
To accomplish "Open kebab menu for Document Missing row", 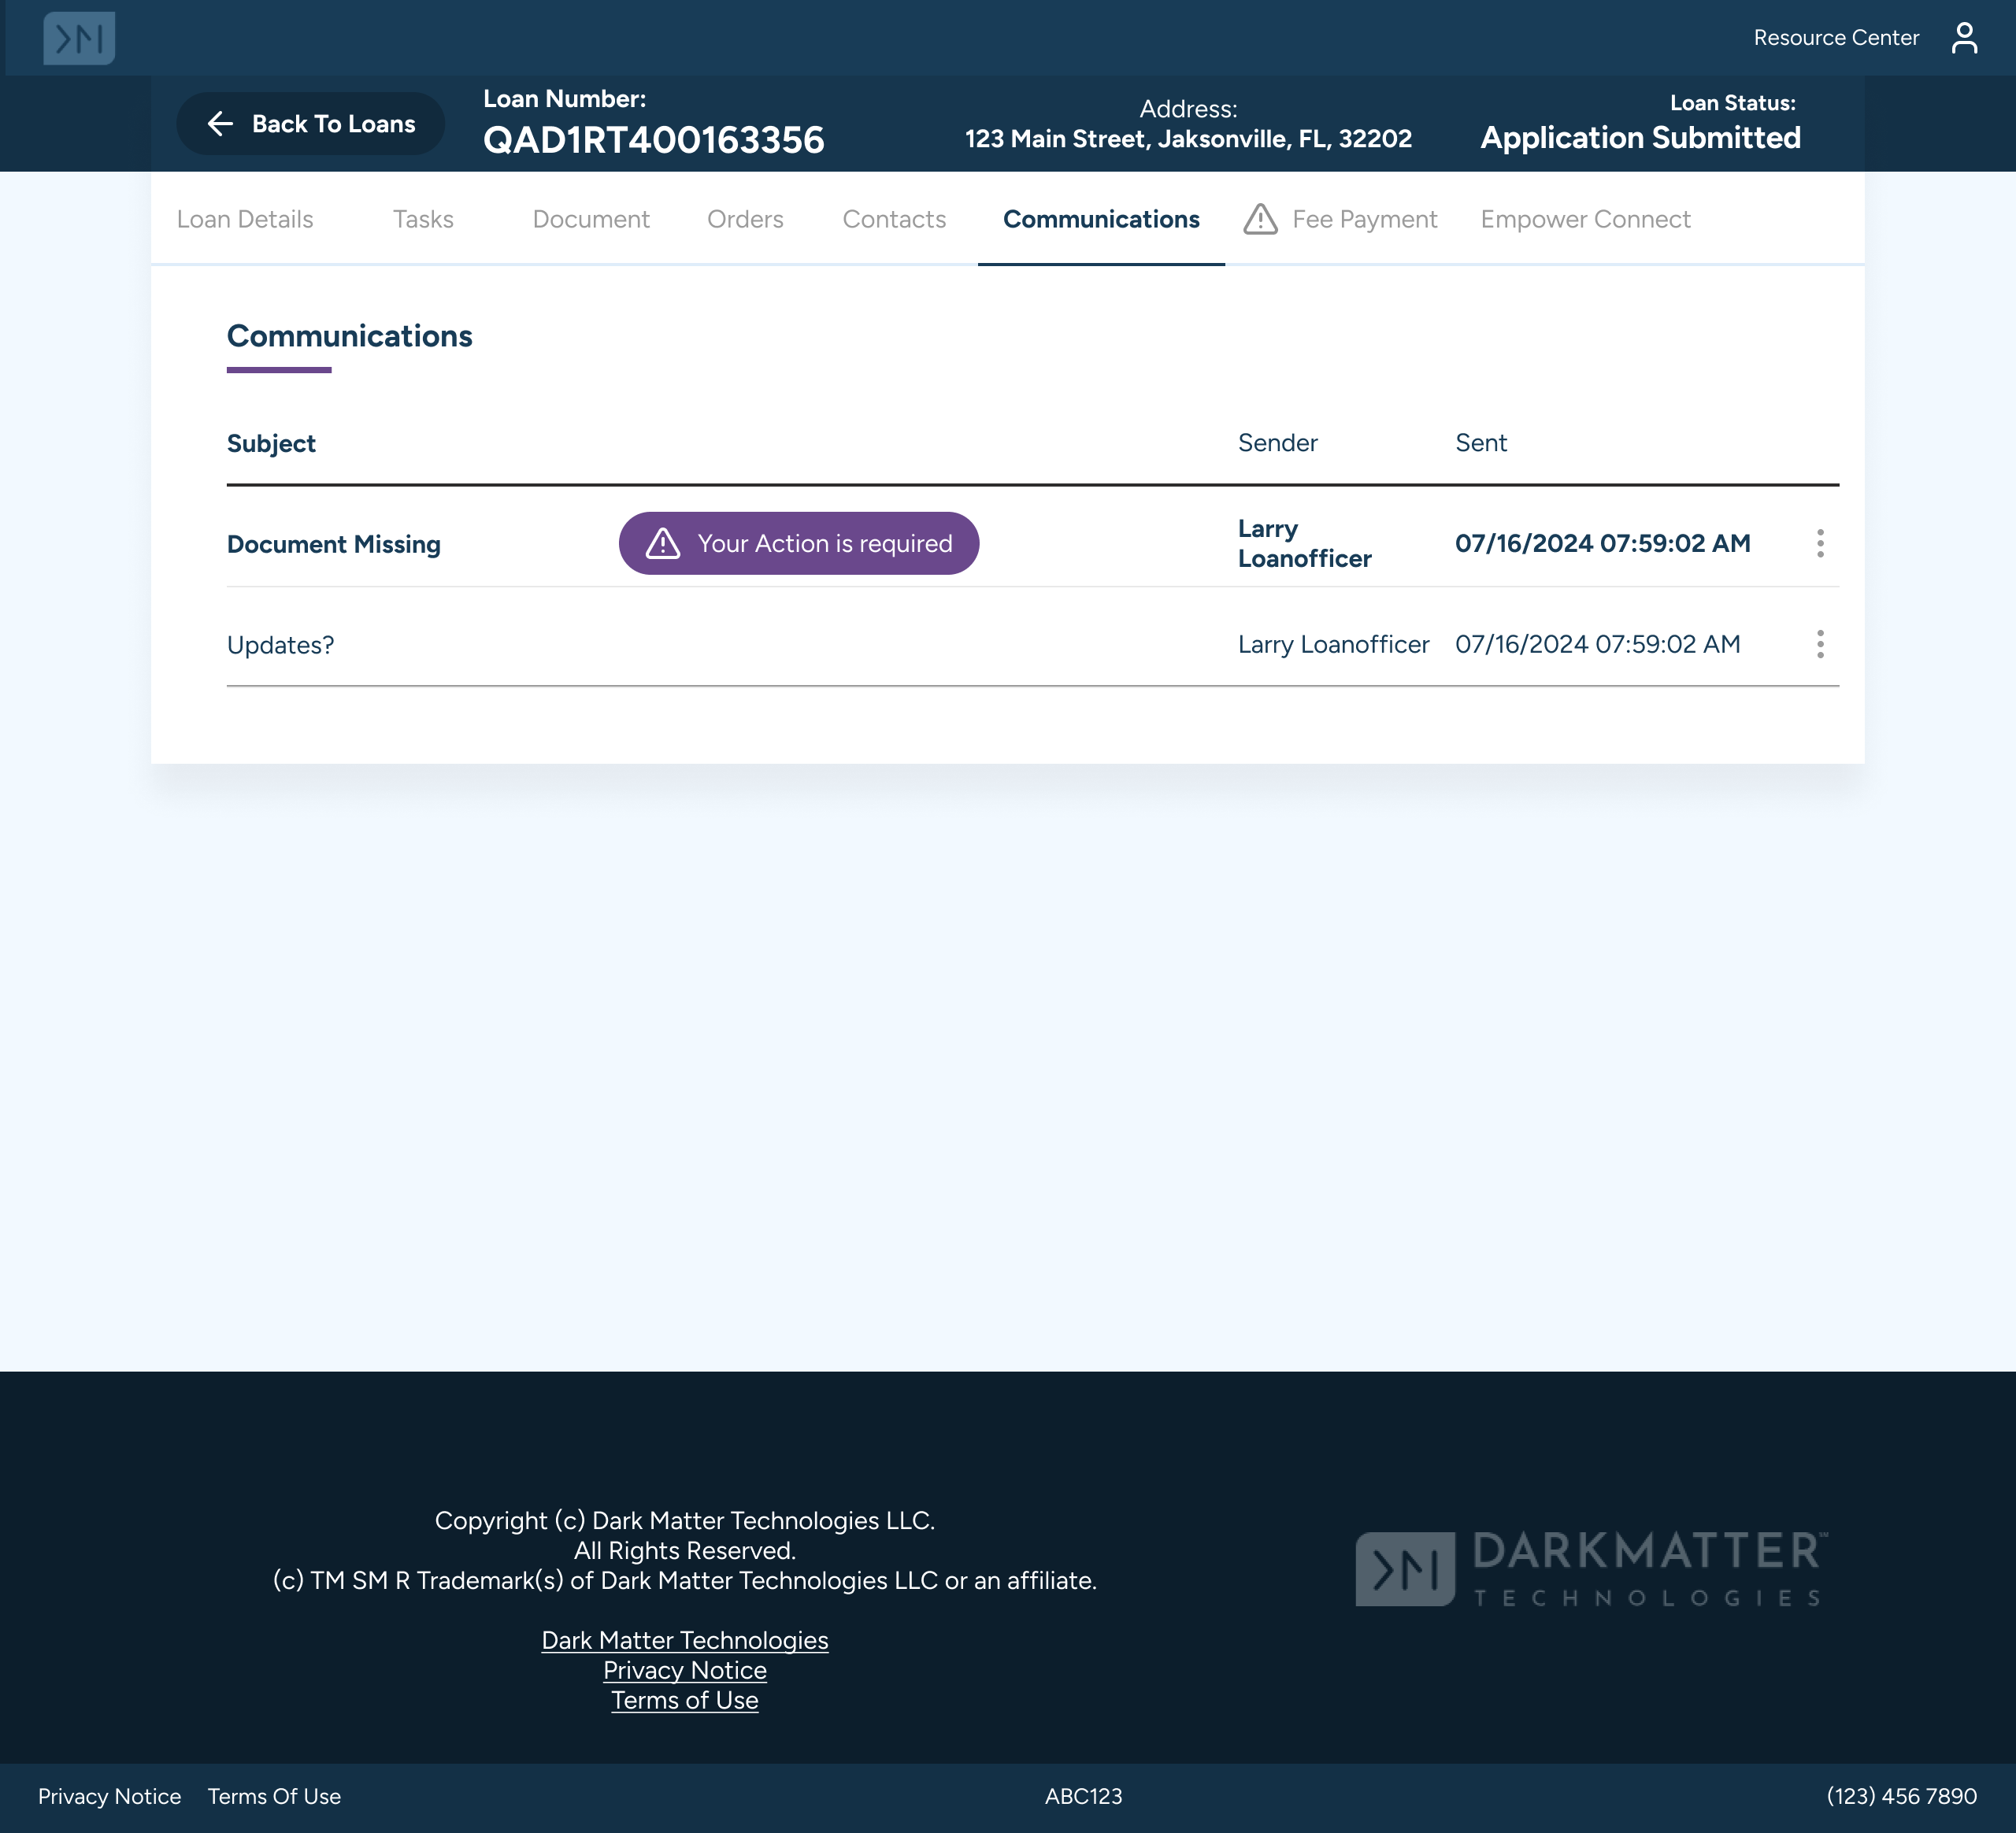I will [x=1819, y=543].
